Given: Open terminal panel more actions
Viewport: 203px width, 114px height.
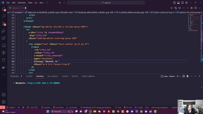Looking at the screenshot, I should (192, 76).
